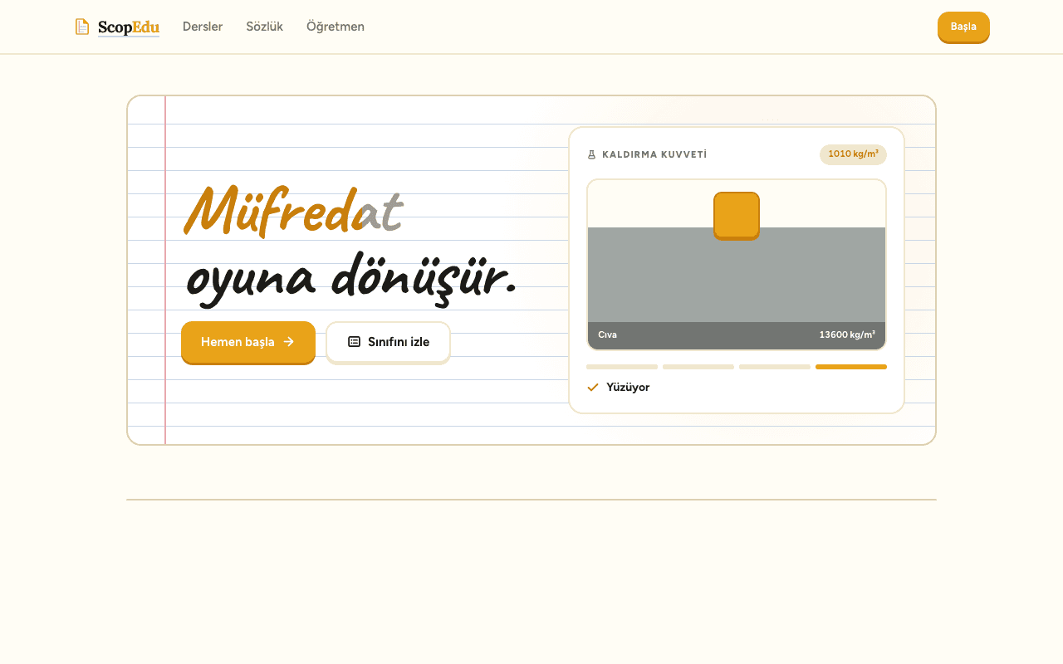Click the Yüzüyor status text
Screen dimensions: 1063x664
pos(628,388)
